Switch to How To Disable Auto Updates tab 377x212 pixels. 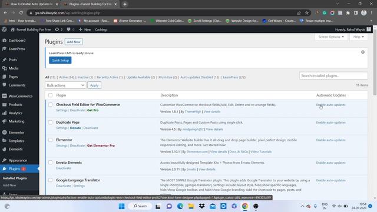click(31, 4)
